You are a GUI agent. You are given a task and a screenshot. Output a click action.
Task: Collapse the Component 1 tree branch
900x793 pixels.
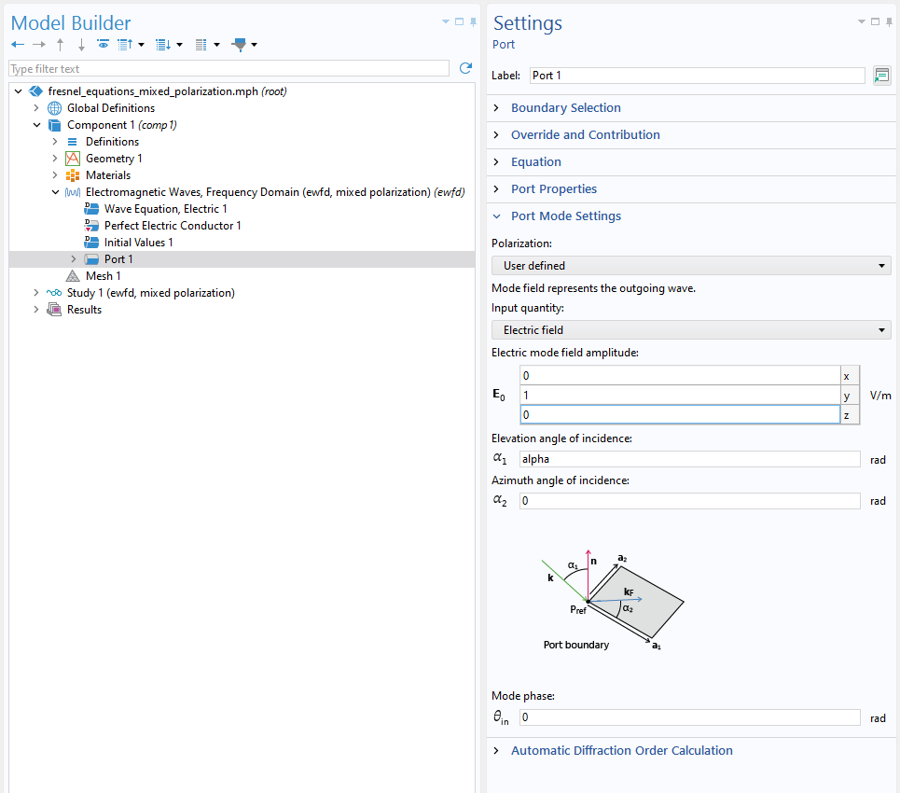pos(36,124)
